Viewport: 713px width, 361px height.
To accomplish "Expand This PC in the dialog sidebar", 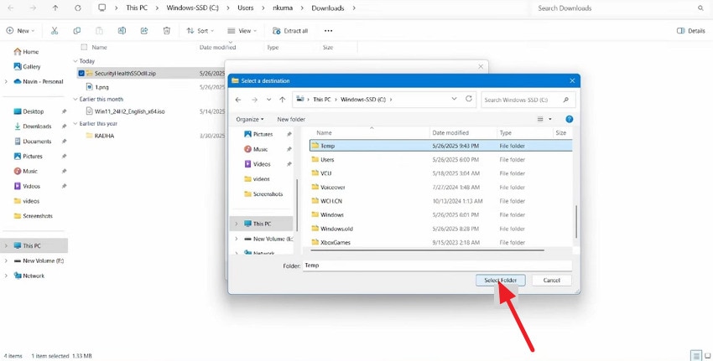I will click(x=236, y=224).
